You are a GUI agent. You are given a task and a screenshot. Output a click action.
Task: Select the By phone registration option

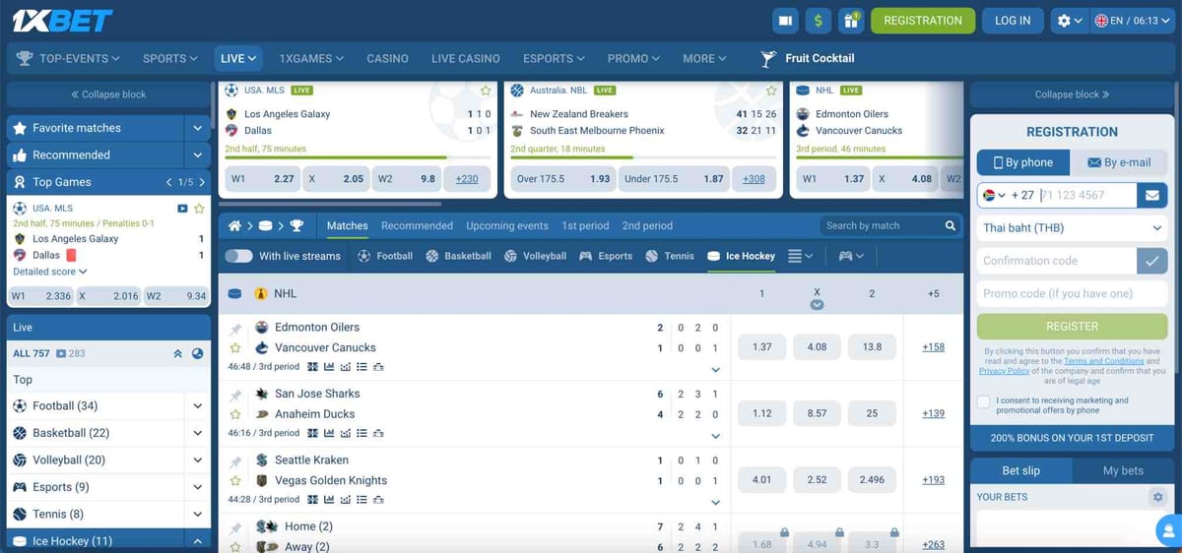1021,162
